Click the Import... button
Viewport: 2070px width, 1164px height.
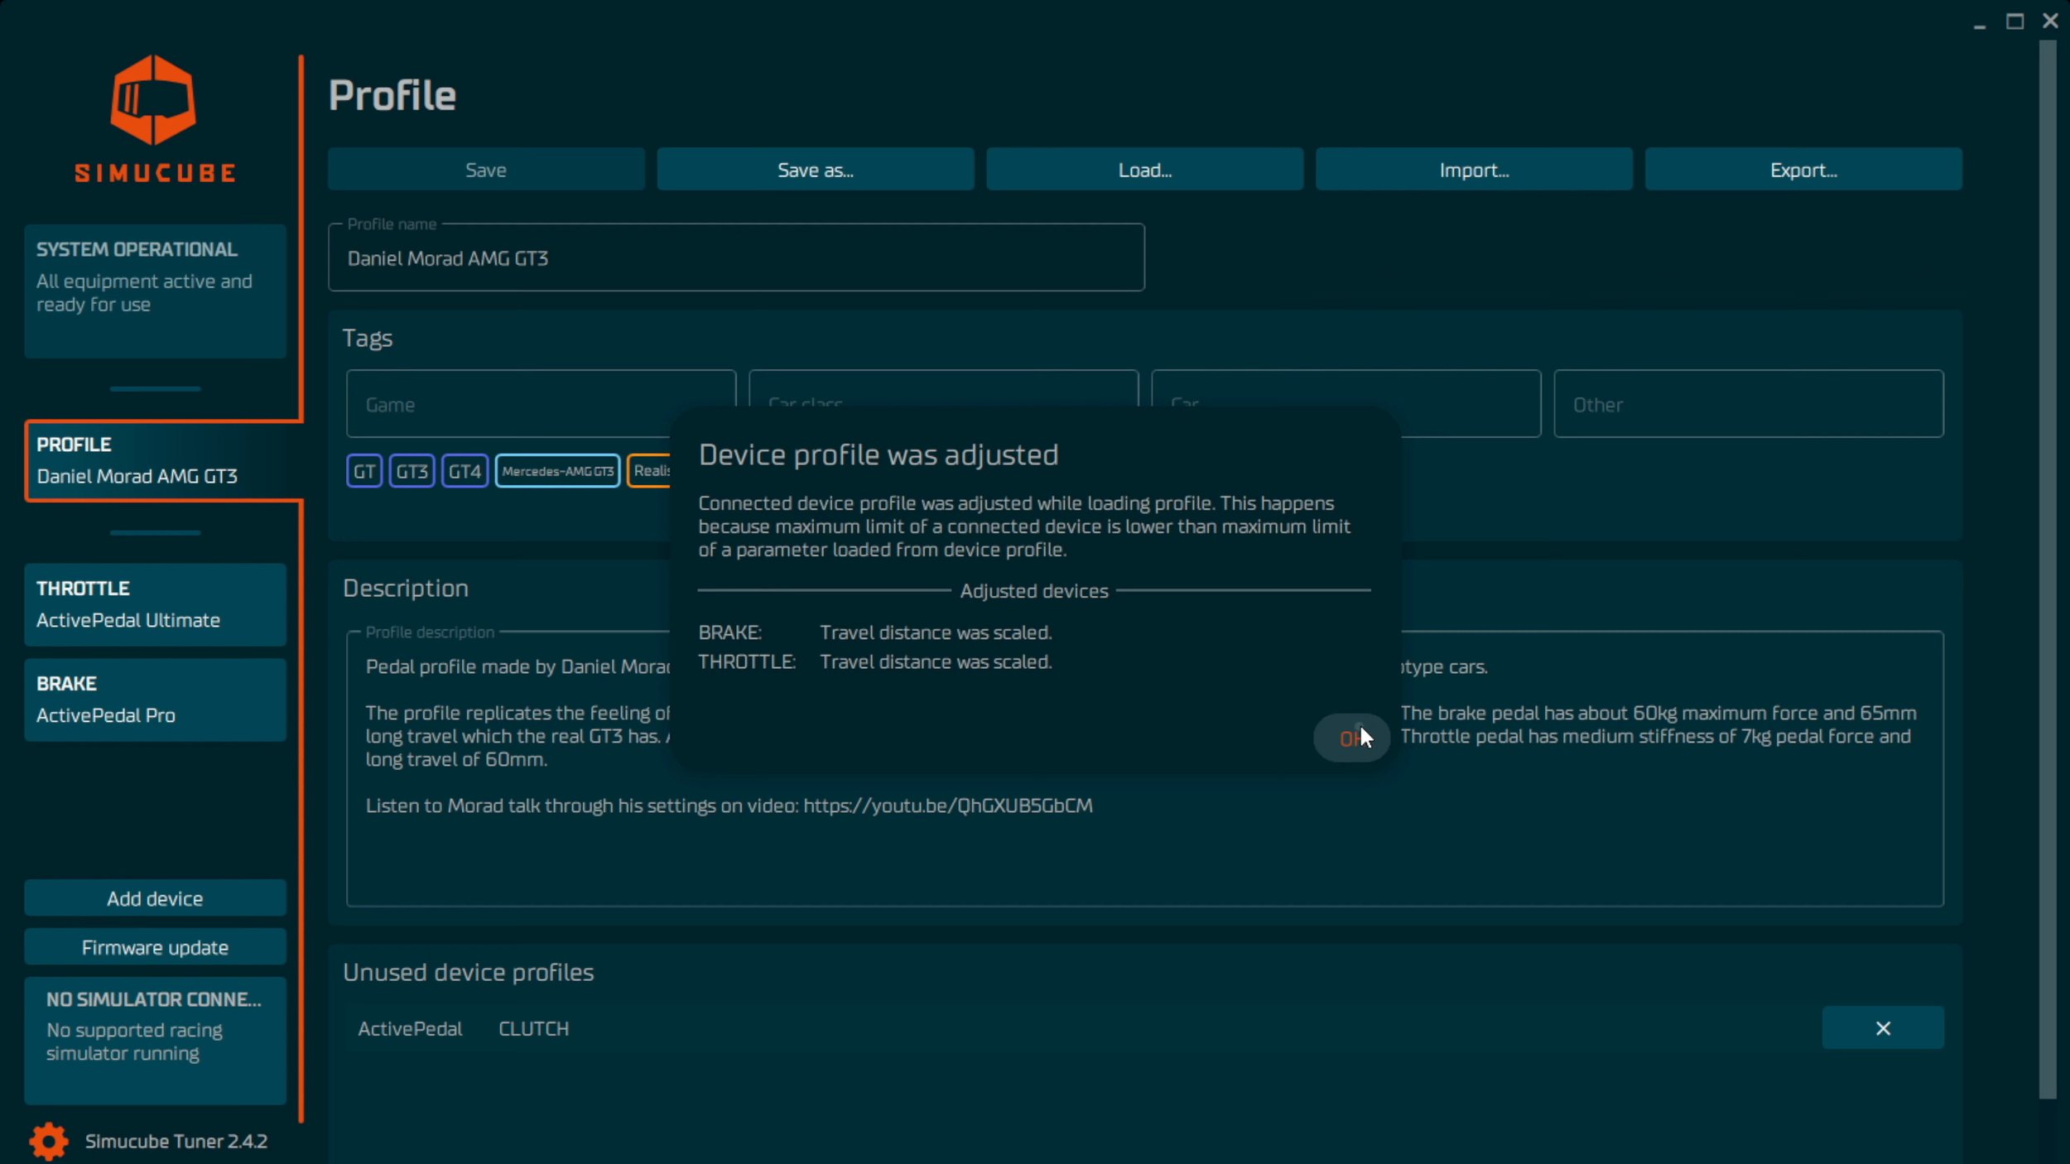click(1474, 170)
